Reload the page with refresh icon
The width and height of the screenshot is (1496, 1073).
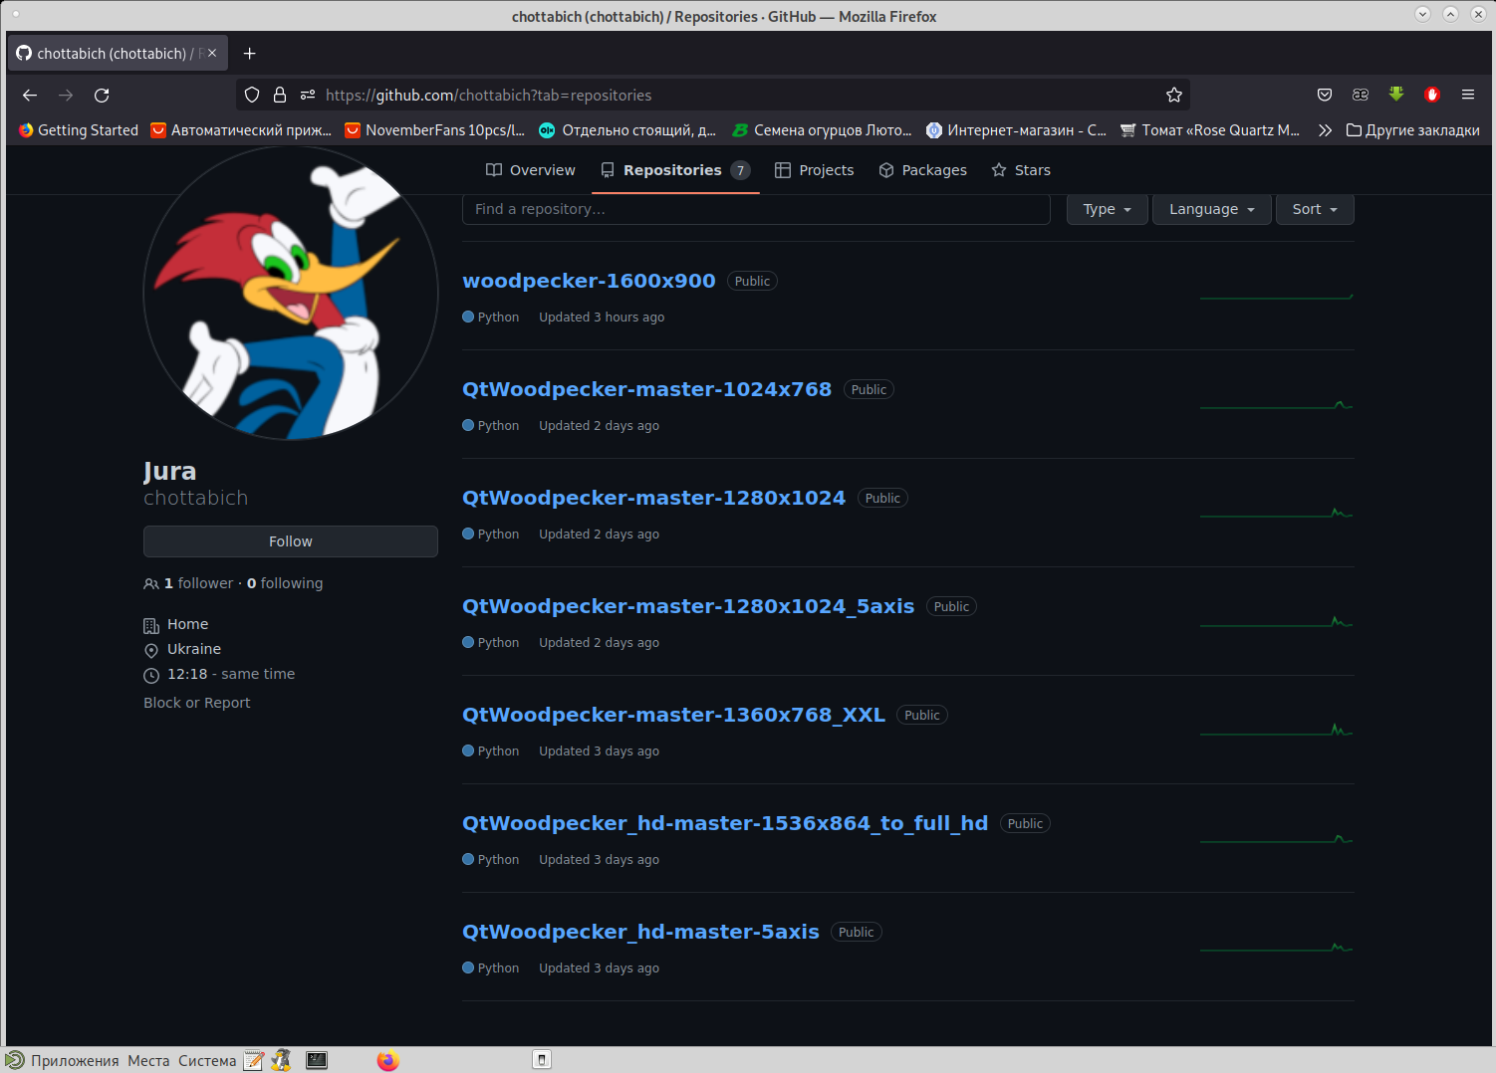[102, 96]
